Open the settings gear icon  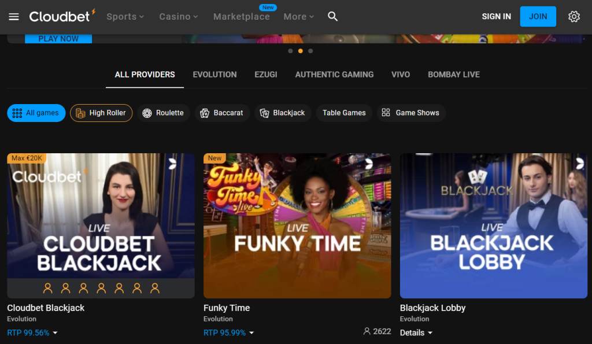574,17
